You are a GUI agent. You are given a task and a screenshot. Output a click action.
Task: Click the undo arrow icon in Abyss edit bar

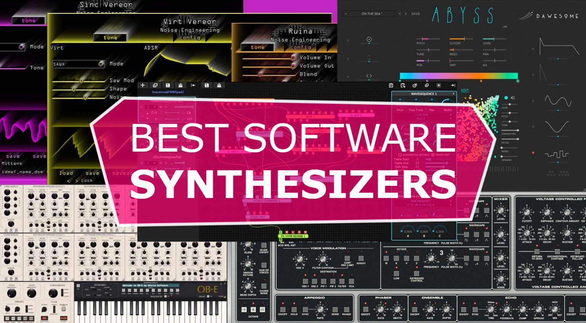pos(403,85)
